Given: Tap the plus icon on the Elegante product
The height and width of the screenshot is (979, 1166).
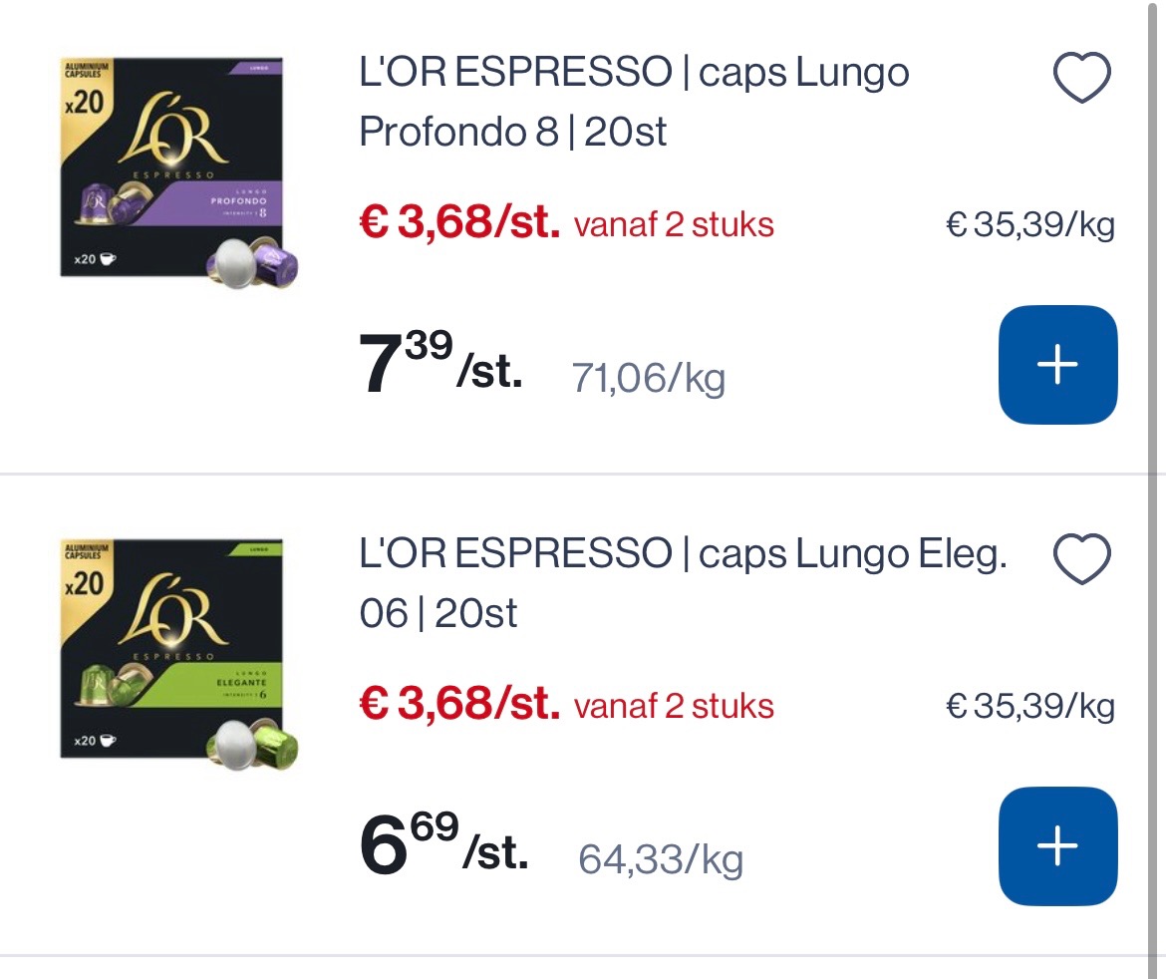Looking at the screenshot, I should click(x=1057, y=845).
